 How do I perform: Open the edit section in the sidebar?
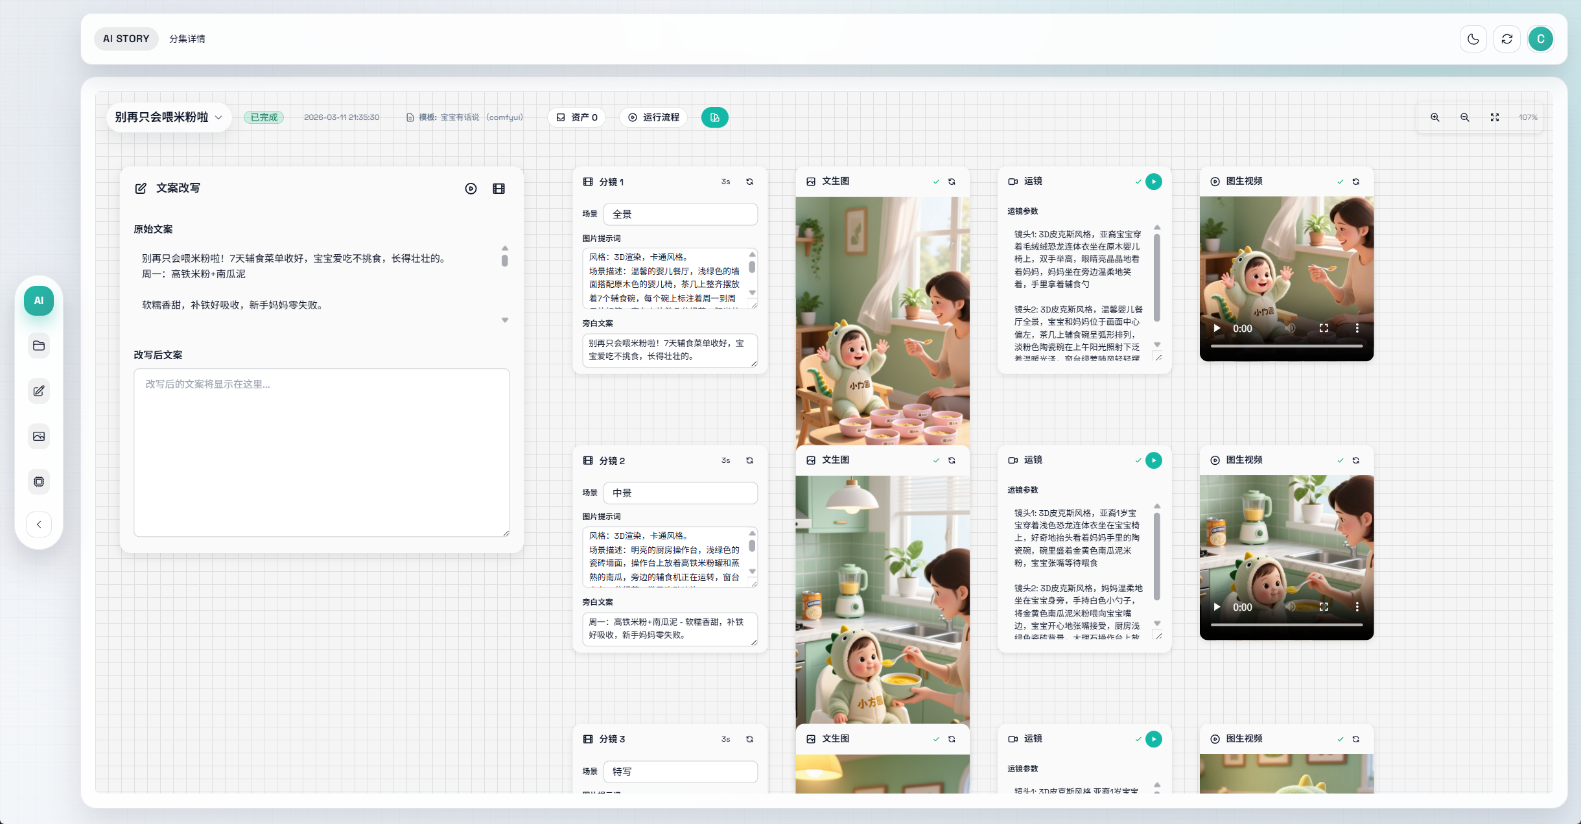(x=39, y=391)
